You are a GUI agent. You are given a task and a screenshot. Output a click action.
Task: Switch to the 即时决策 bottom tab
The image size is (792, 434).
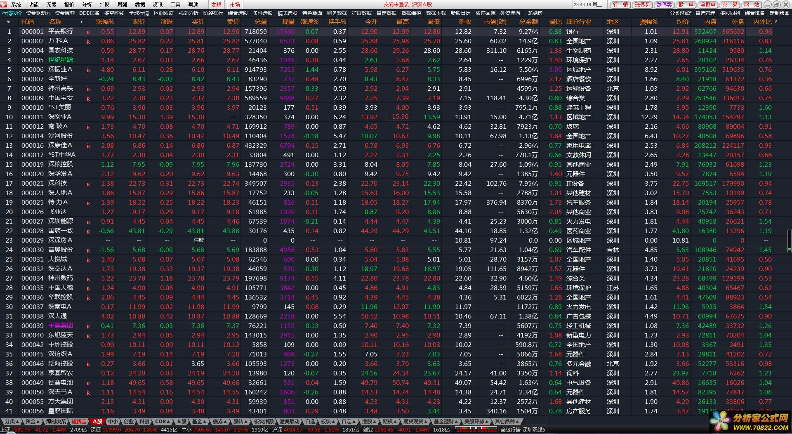click(x=56, y=422)
